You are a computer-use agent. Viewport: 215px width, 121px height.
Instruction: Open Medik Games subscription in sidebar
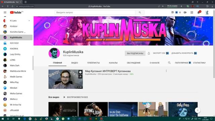(16, 77)
